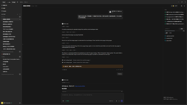This screenshot has width=187, height=105.
Task: Give thumbs up to the response
Action: point(117,70)
